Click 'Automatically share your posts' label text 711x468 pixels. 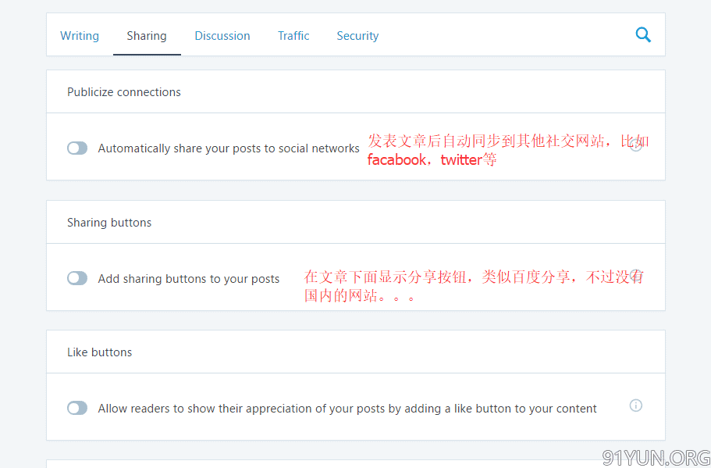(229, 148)
